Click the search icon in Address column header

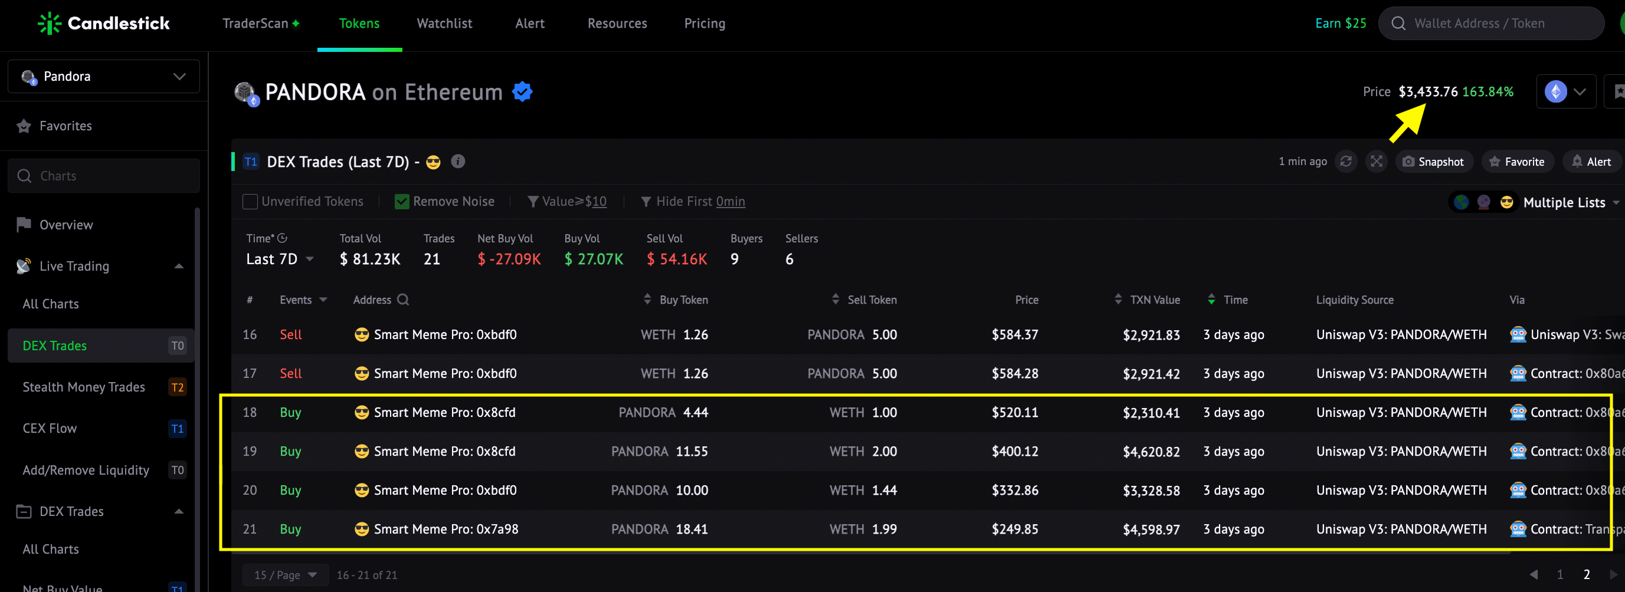click(x=403, y=300)
